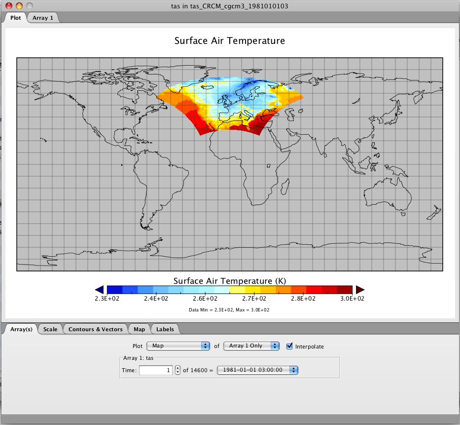Click the darkest blue colorbar swatch
The height and width of the screenshot is (425, 460).
(114, 290)
